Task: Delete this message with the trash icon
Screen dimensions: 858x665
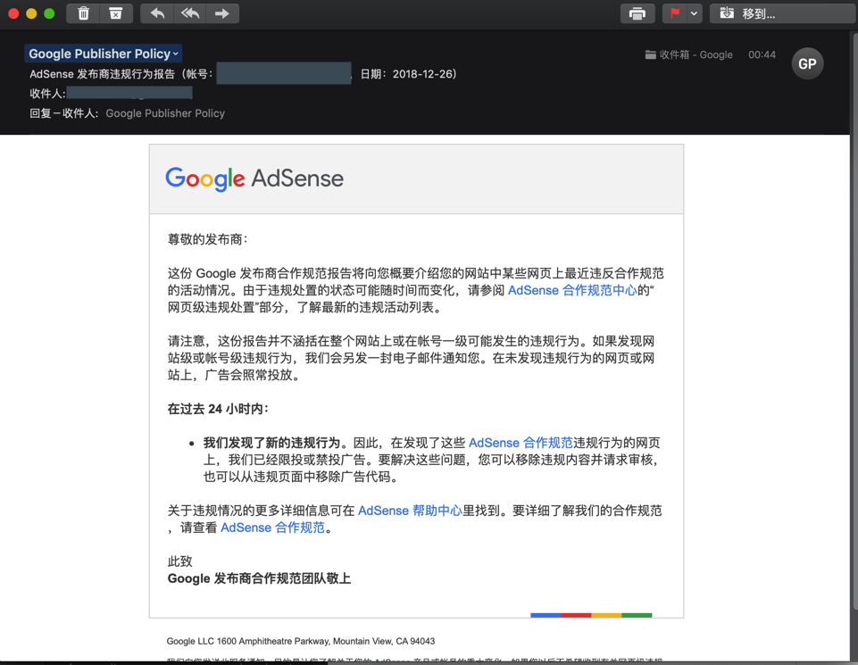Action: coord(83,13)
